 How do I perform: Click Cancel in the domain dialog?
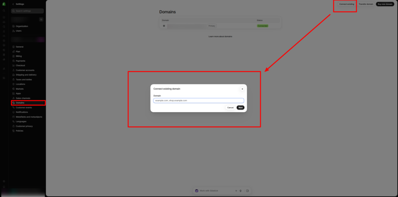point(230,108)
